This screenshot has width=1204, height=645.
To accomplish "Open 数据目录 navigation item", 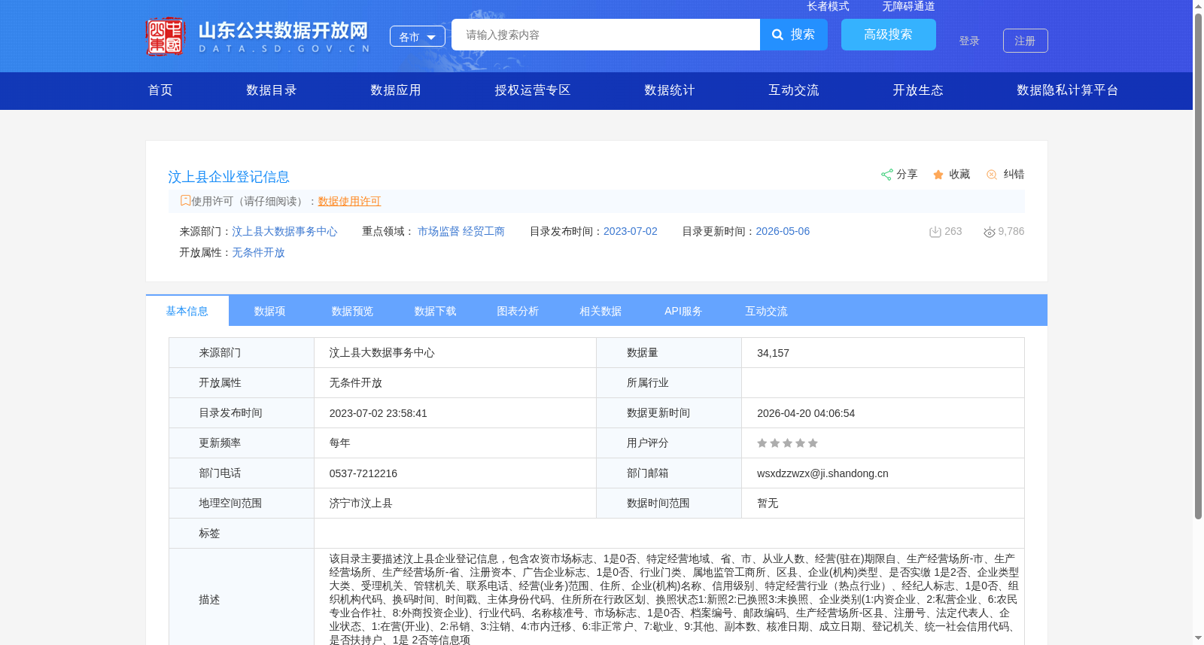I will pyautogui.click(x=272, y=90).
